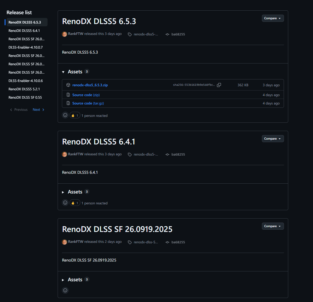Toggle thumbs up reaction on 6.4.1 release
The width and height of the screenshot is (313, 302).
click(x=75, y=203)
